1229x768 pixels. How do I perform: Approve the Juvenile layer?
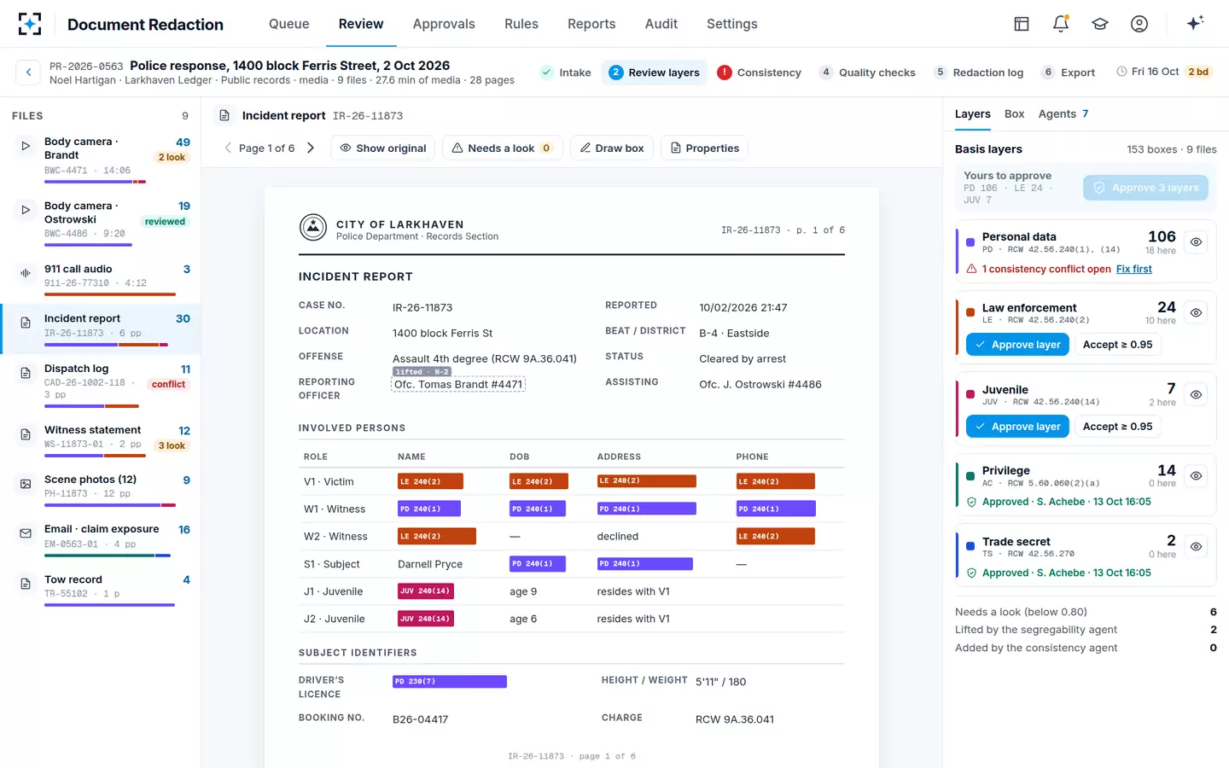(1017, 427)
